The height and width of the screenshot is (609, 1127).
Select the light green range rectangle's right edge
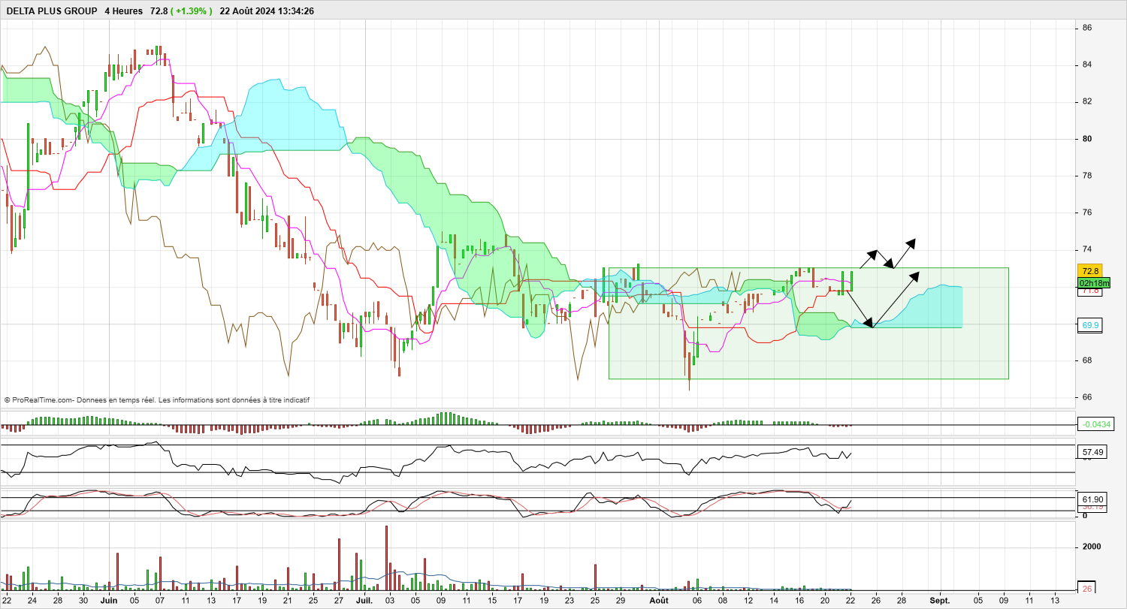click(x=1008, y=323)
